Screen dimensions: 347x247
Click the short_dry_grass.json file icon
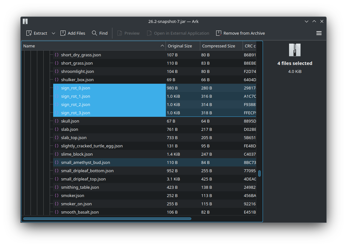tap(57, 55)
